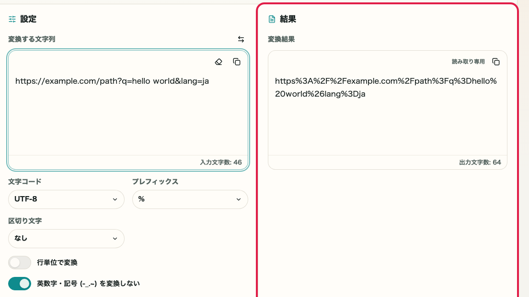Click the 読み取り専用 label

click(468, 62)
